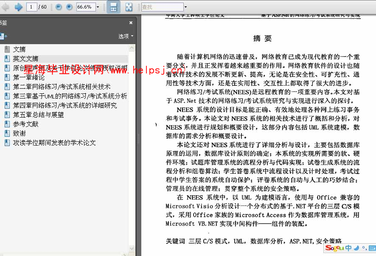Image resolution: width=376 pixels, height=256 pixels.
Task: Open 攻读学位期间发表的学术论文 bookmark
Action: tap(54, 143)
